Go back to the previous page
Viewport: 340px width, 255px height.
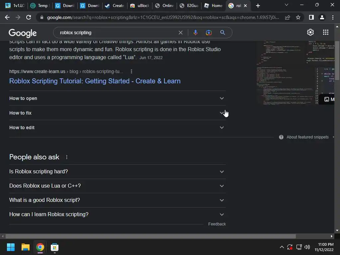tap(7, 17)
